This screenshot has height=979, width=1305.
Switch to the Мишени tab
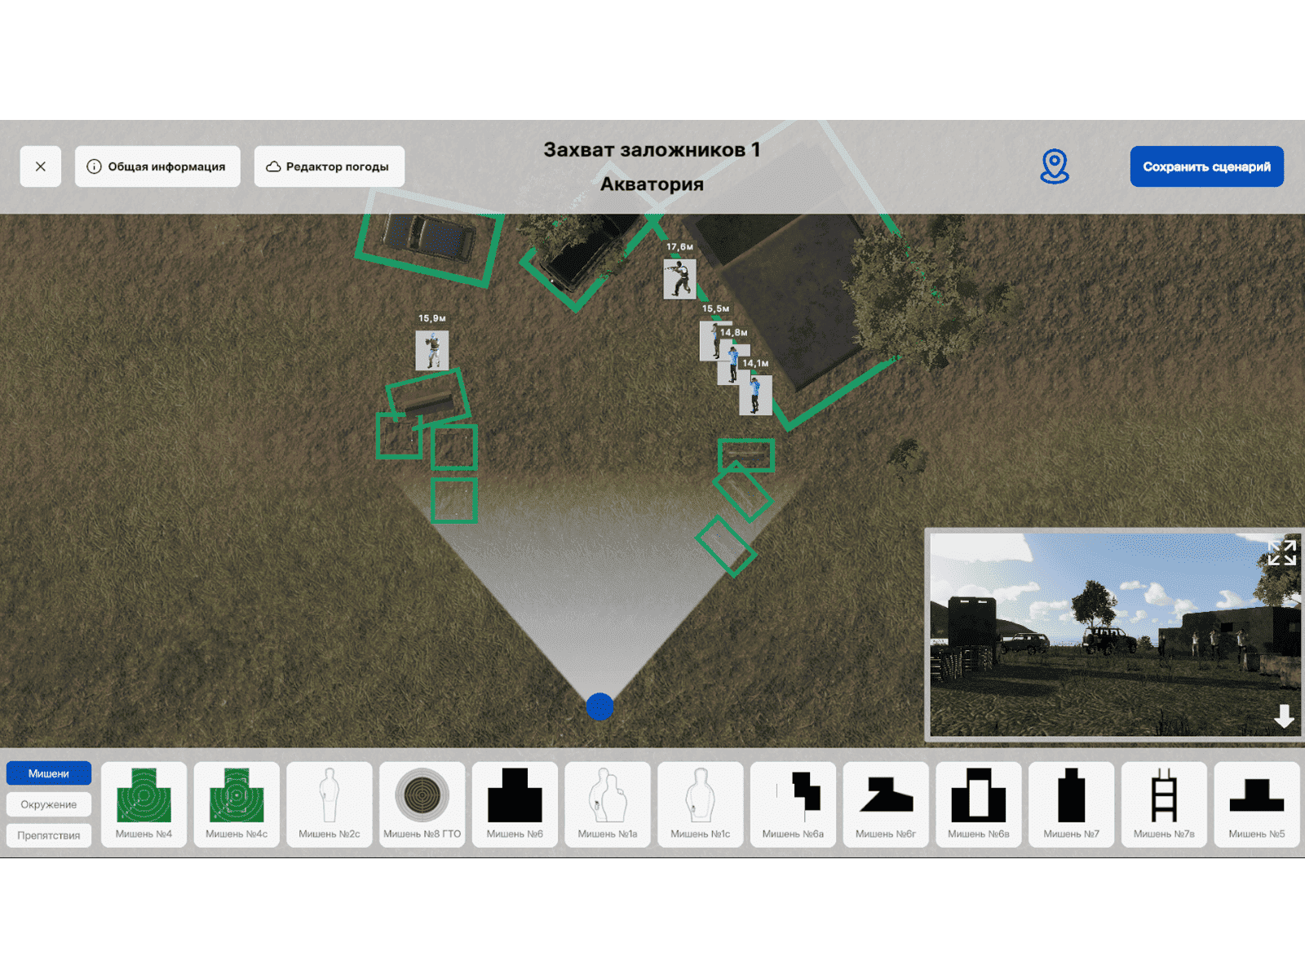pyautogui.click(x=49, y=773)
